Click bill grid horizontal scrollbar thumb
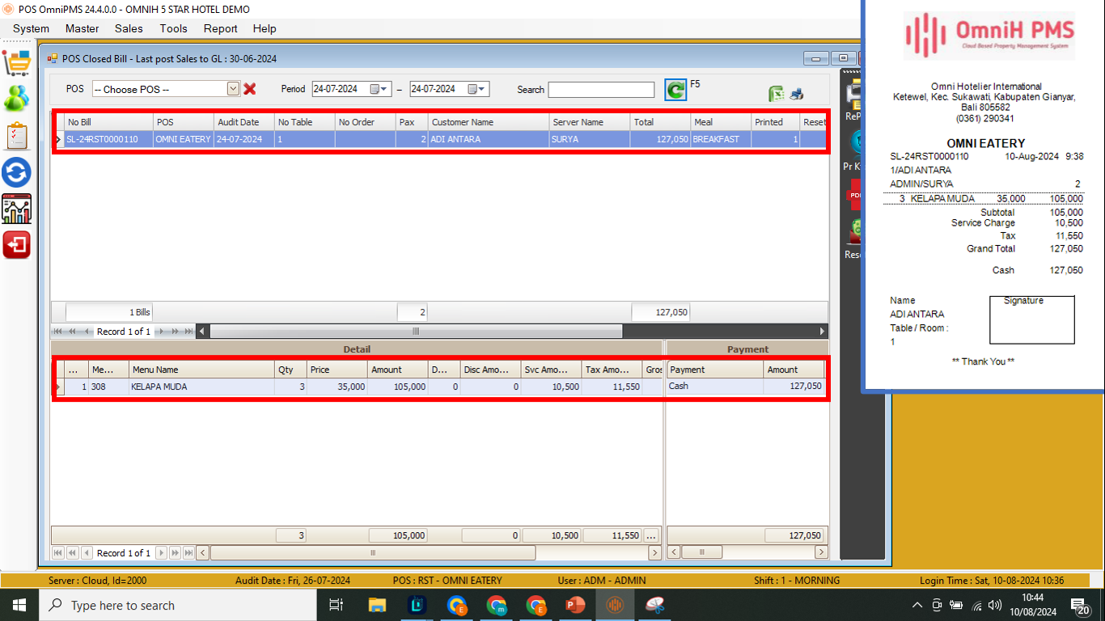The width and height of the screenshot is (1105, 621). click(x=416, y=332)
